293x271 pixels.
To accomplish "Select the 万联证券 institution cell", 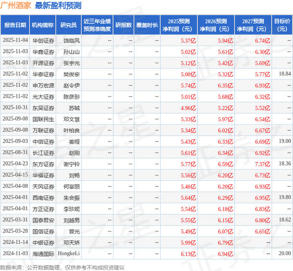I will pyautogui.click(x=44, y=130).
